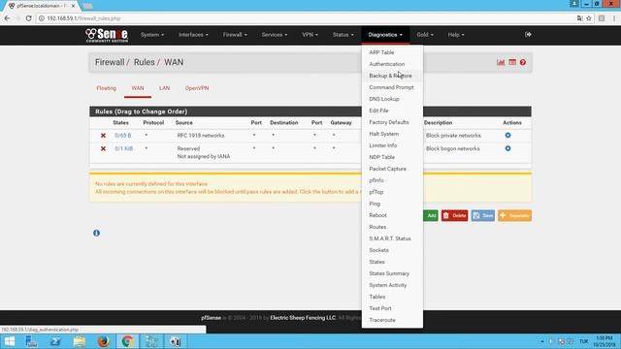Open the Firewall dropdown menu
Viewport: 621px width, 349px height.
235,35
